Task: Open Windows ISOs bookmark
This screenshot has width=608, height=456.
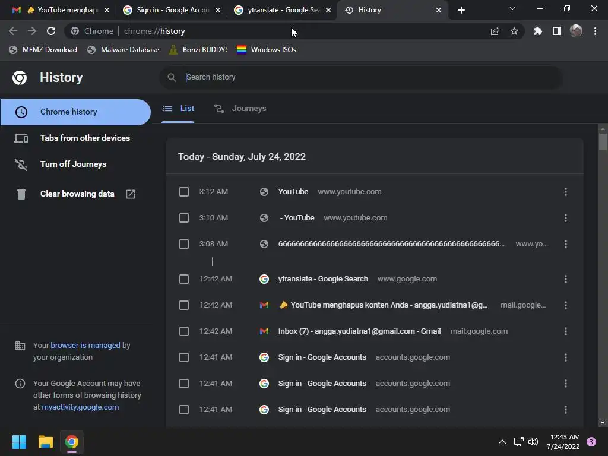Action: click(267, 50)
